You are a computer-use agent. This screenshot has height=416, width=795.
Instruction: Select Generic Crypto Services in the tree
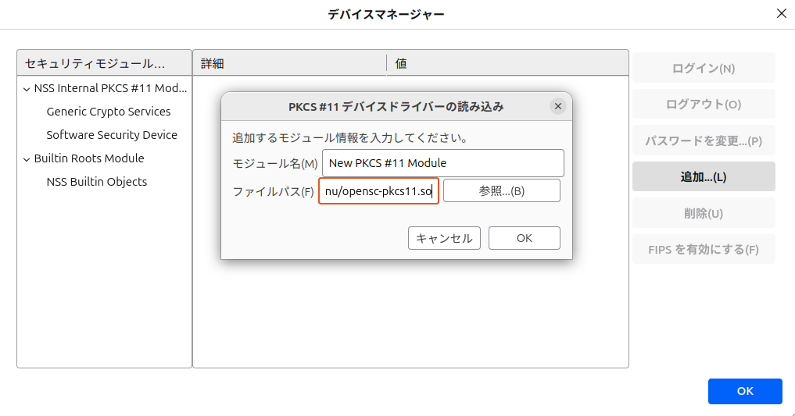click(108, 112)
